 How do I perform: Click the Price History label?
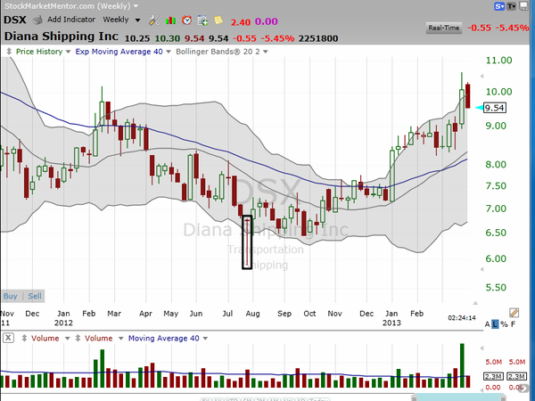click(39, 52)
